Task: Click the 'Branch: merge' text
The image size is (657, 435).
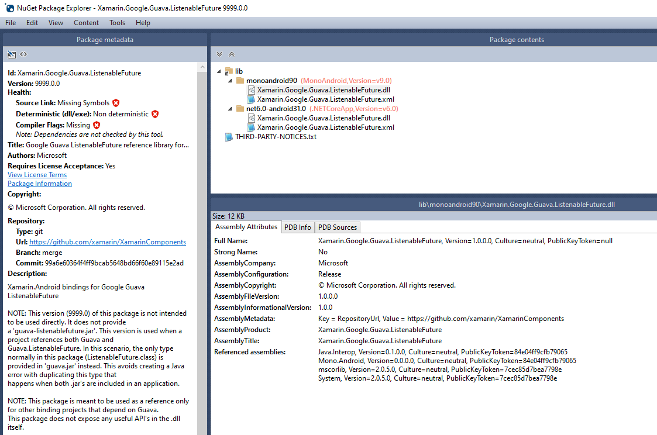Action: (39, 253)
